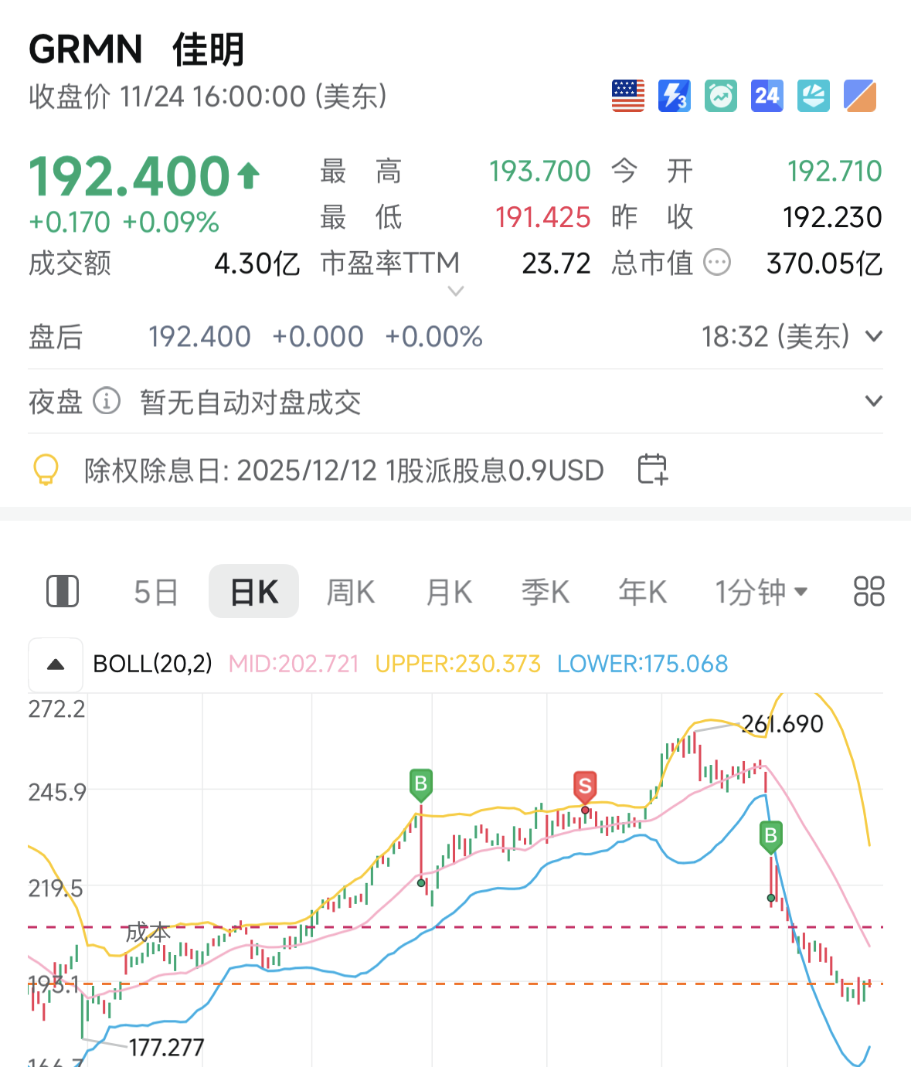Open the 1分钟 timeframe dropdown
Screen dimensions: 911x1067
pyautogui.click(x=761, y=591)
